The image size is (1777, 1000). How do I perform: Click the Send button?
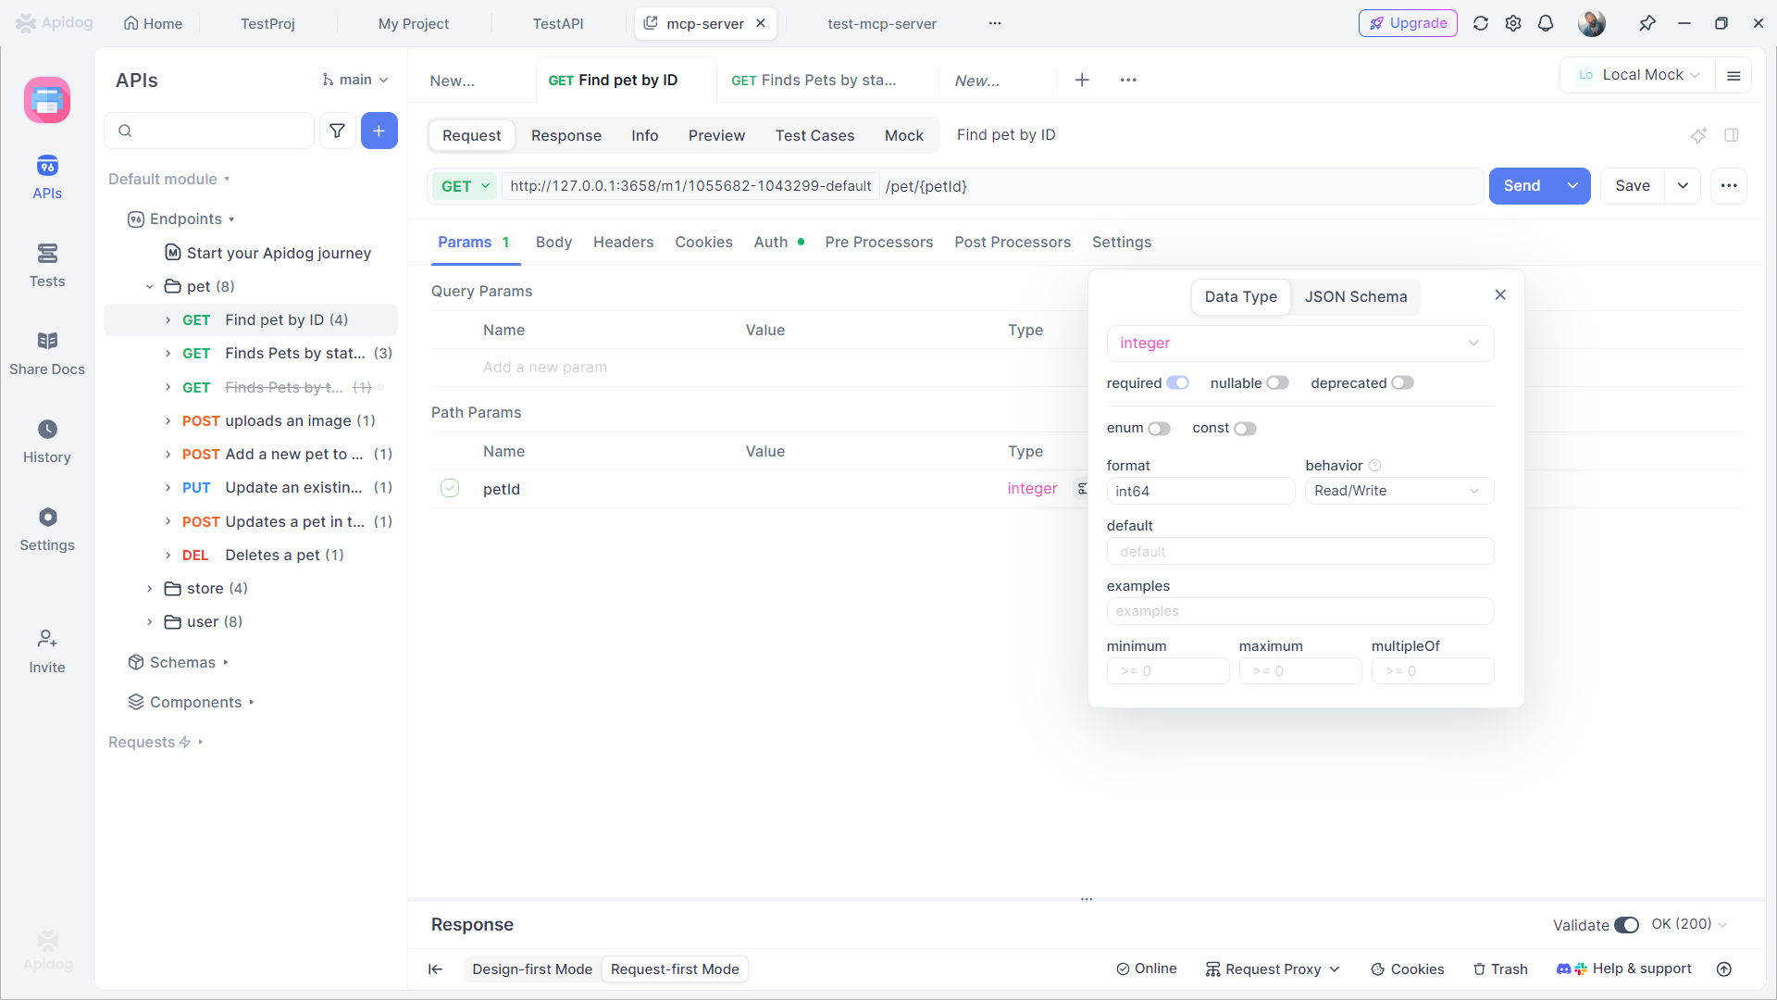click(1522, 186)
